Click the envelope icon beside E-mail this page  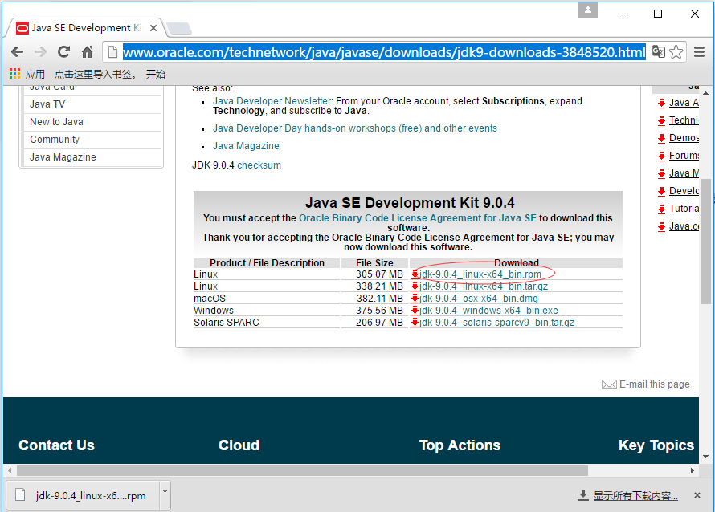pyautogui.click(x=609, y=384)
